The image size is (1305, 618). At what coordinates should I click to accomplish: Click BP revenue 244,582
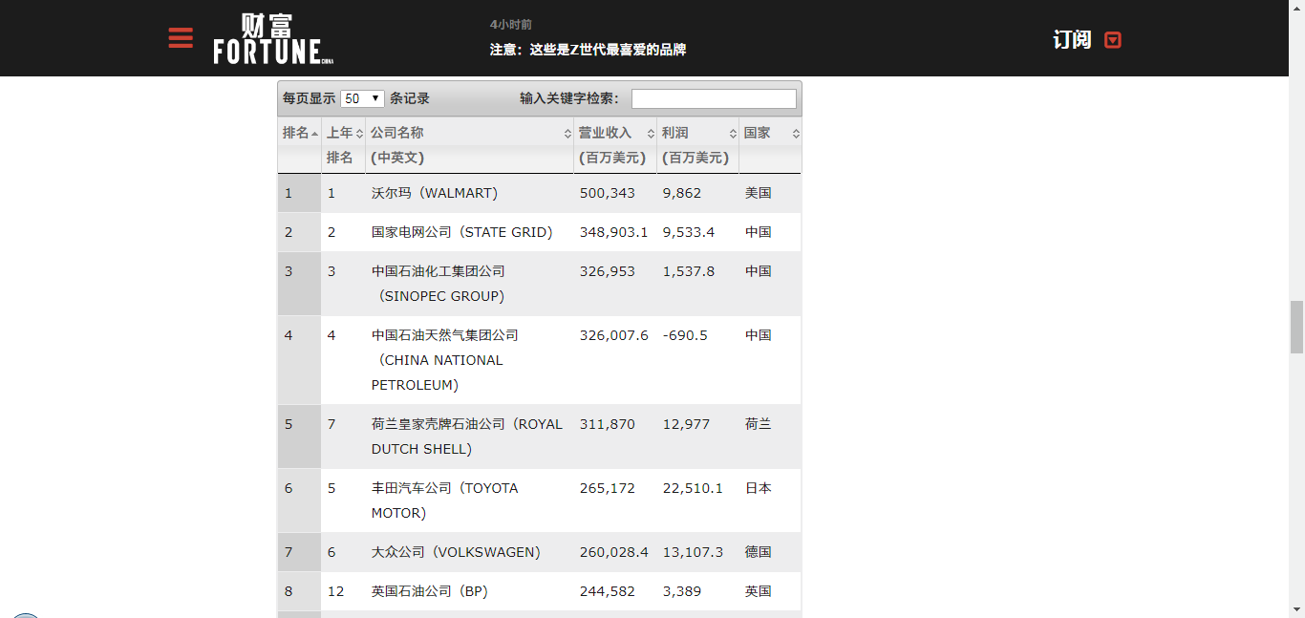tap(607, 591)
